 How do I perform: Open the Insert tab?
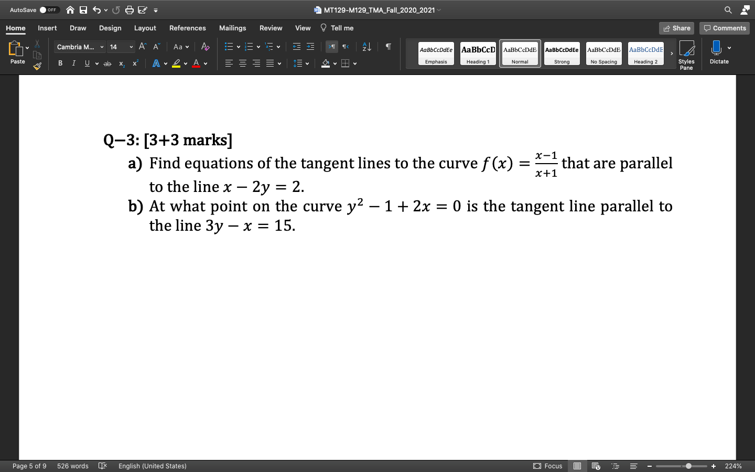[47, 28]
